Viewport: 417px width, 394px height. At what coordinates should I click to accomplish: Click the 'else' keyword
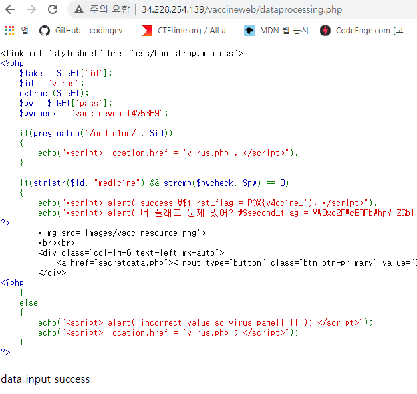pyautogui.click(x=29, y=302)
